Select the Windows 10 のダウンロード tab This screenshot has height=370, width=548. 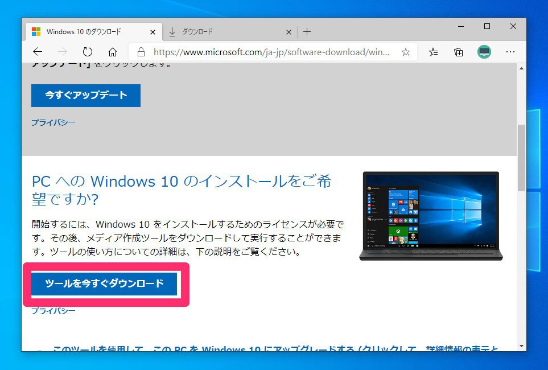click(x=93, y=32)
